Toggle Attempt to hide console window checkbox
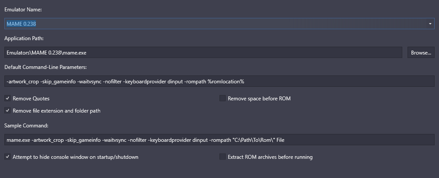Image resolution: width=439 pixels, height=178 pixels. pos(7,157)
